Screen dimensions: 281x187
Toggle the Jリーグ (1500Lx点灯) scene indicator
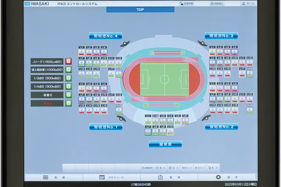click(x=68, y=61)
